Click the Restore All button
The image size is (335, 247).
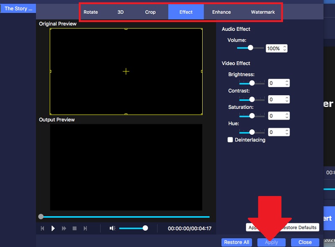(x=237, y=242)
